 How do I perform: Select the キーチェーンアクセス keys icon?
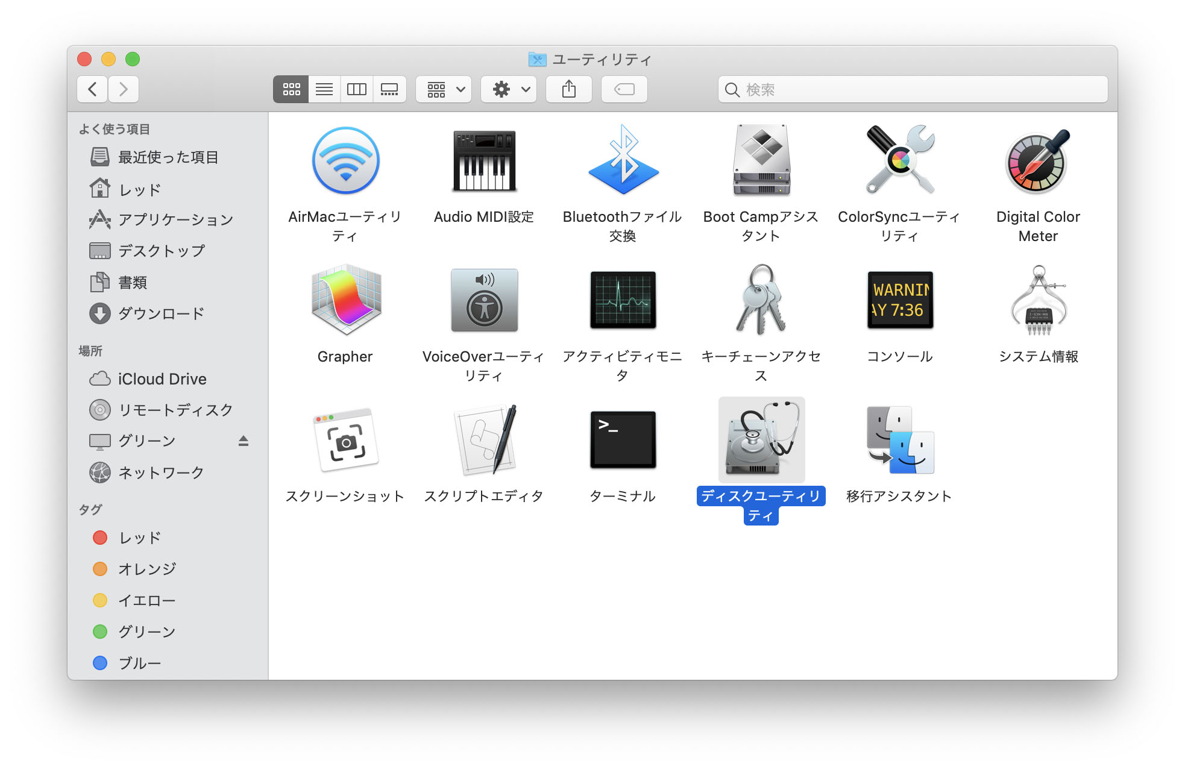pyautogui.click(x=761, y=300)
